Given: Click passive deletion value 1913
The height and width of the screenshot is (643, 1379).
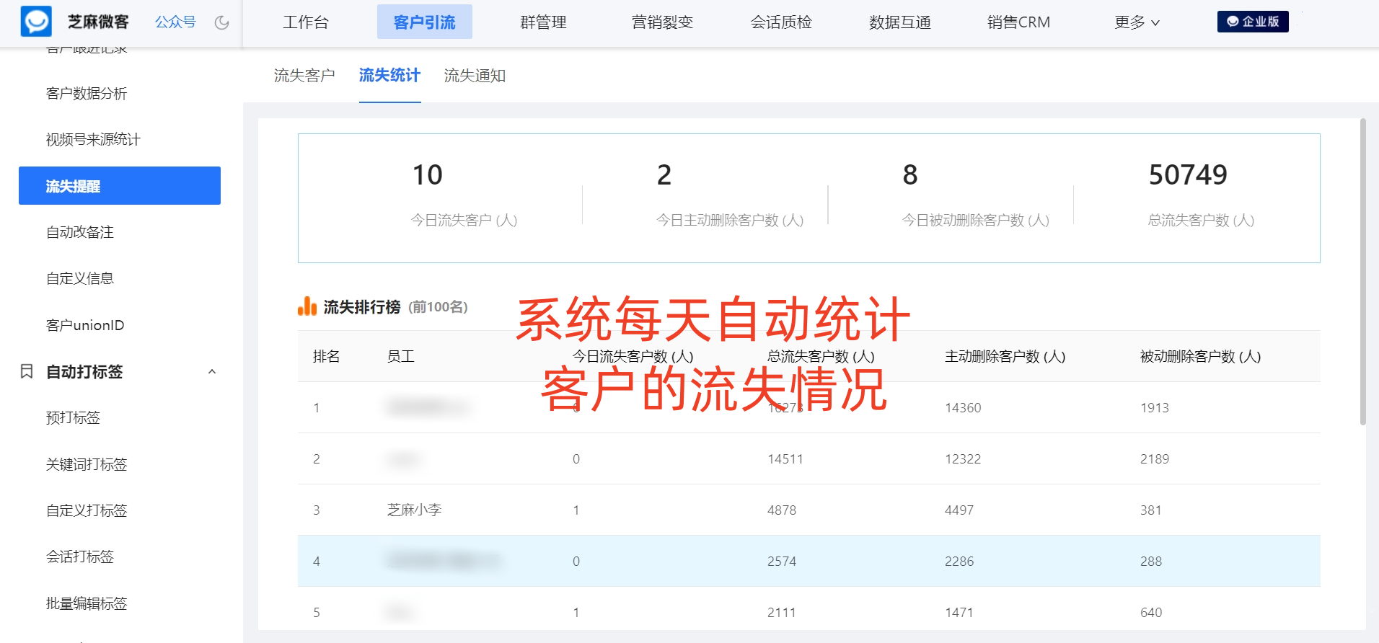Looking at the screenshot, I should (x=1154, y=407).
